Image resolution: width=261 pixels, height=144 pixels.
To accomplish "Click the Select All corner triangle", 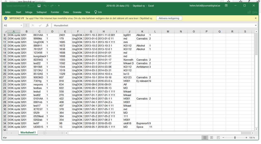I will pos(5,31).
